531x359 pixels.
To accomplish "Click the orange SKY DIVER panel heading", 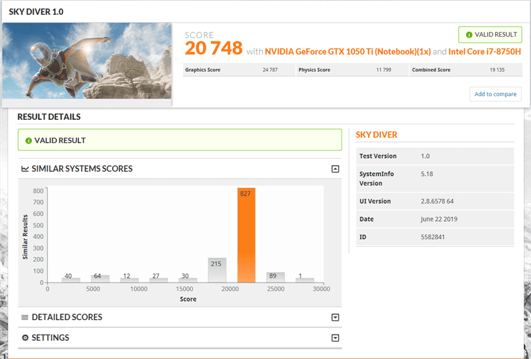I will (377, 135).
